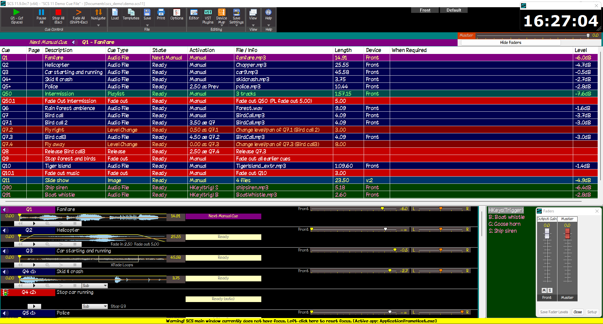The width and height of the screenshot is (603, 324).
Task: Open the Sub dropdown under Q4 Skid & crash
Action: tap(106, 286)
